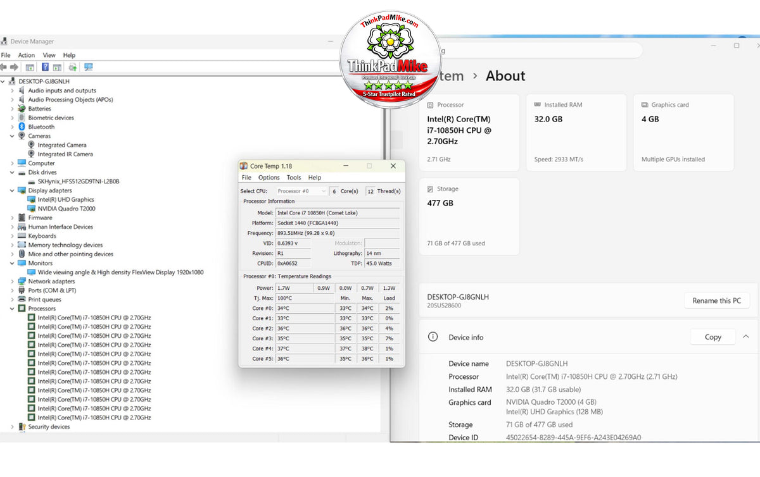The width and height of the screenshot is (760, 477).
Task: Click the Core Temp app icon in title bar
Action: click(x=244, y=166)
